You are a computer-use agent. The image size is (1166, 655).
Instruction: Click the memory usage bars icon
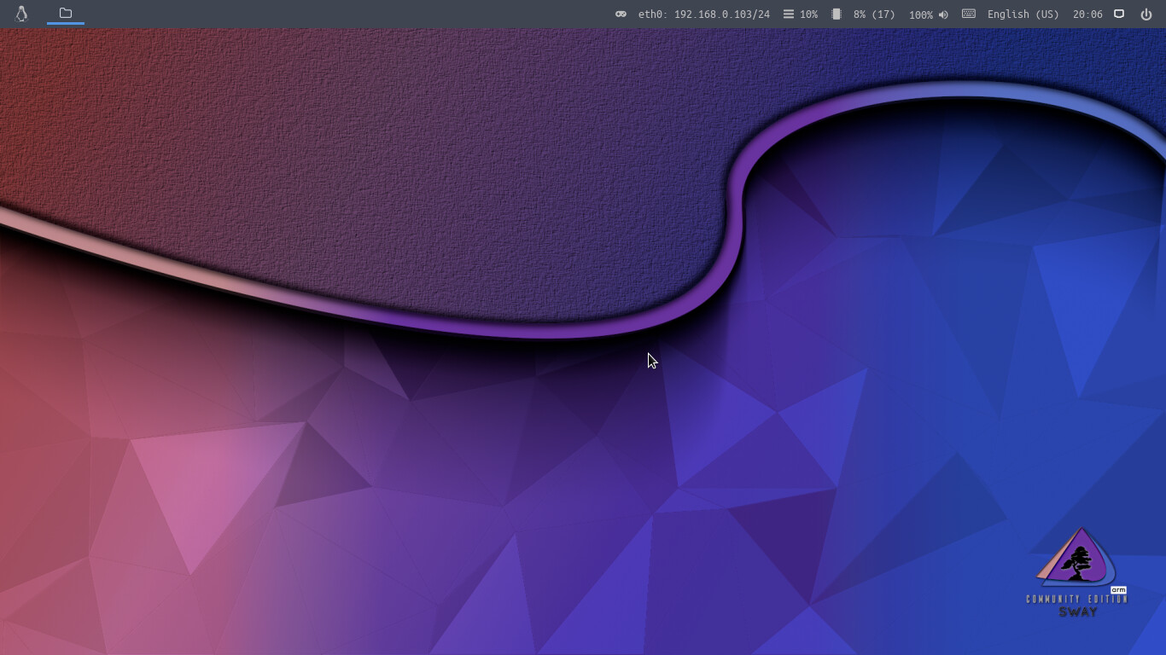coord(789,14)
